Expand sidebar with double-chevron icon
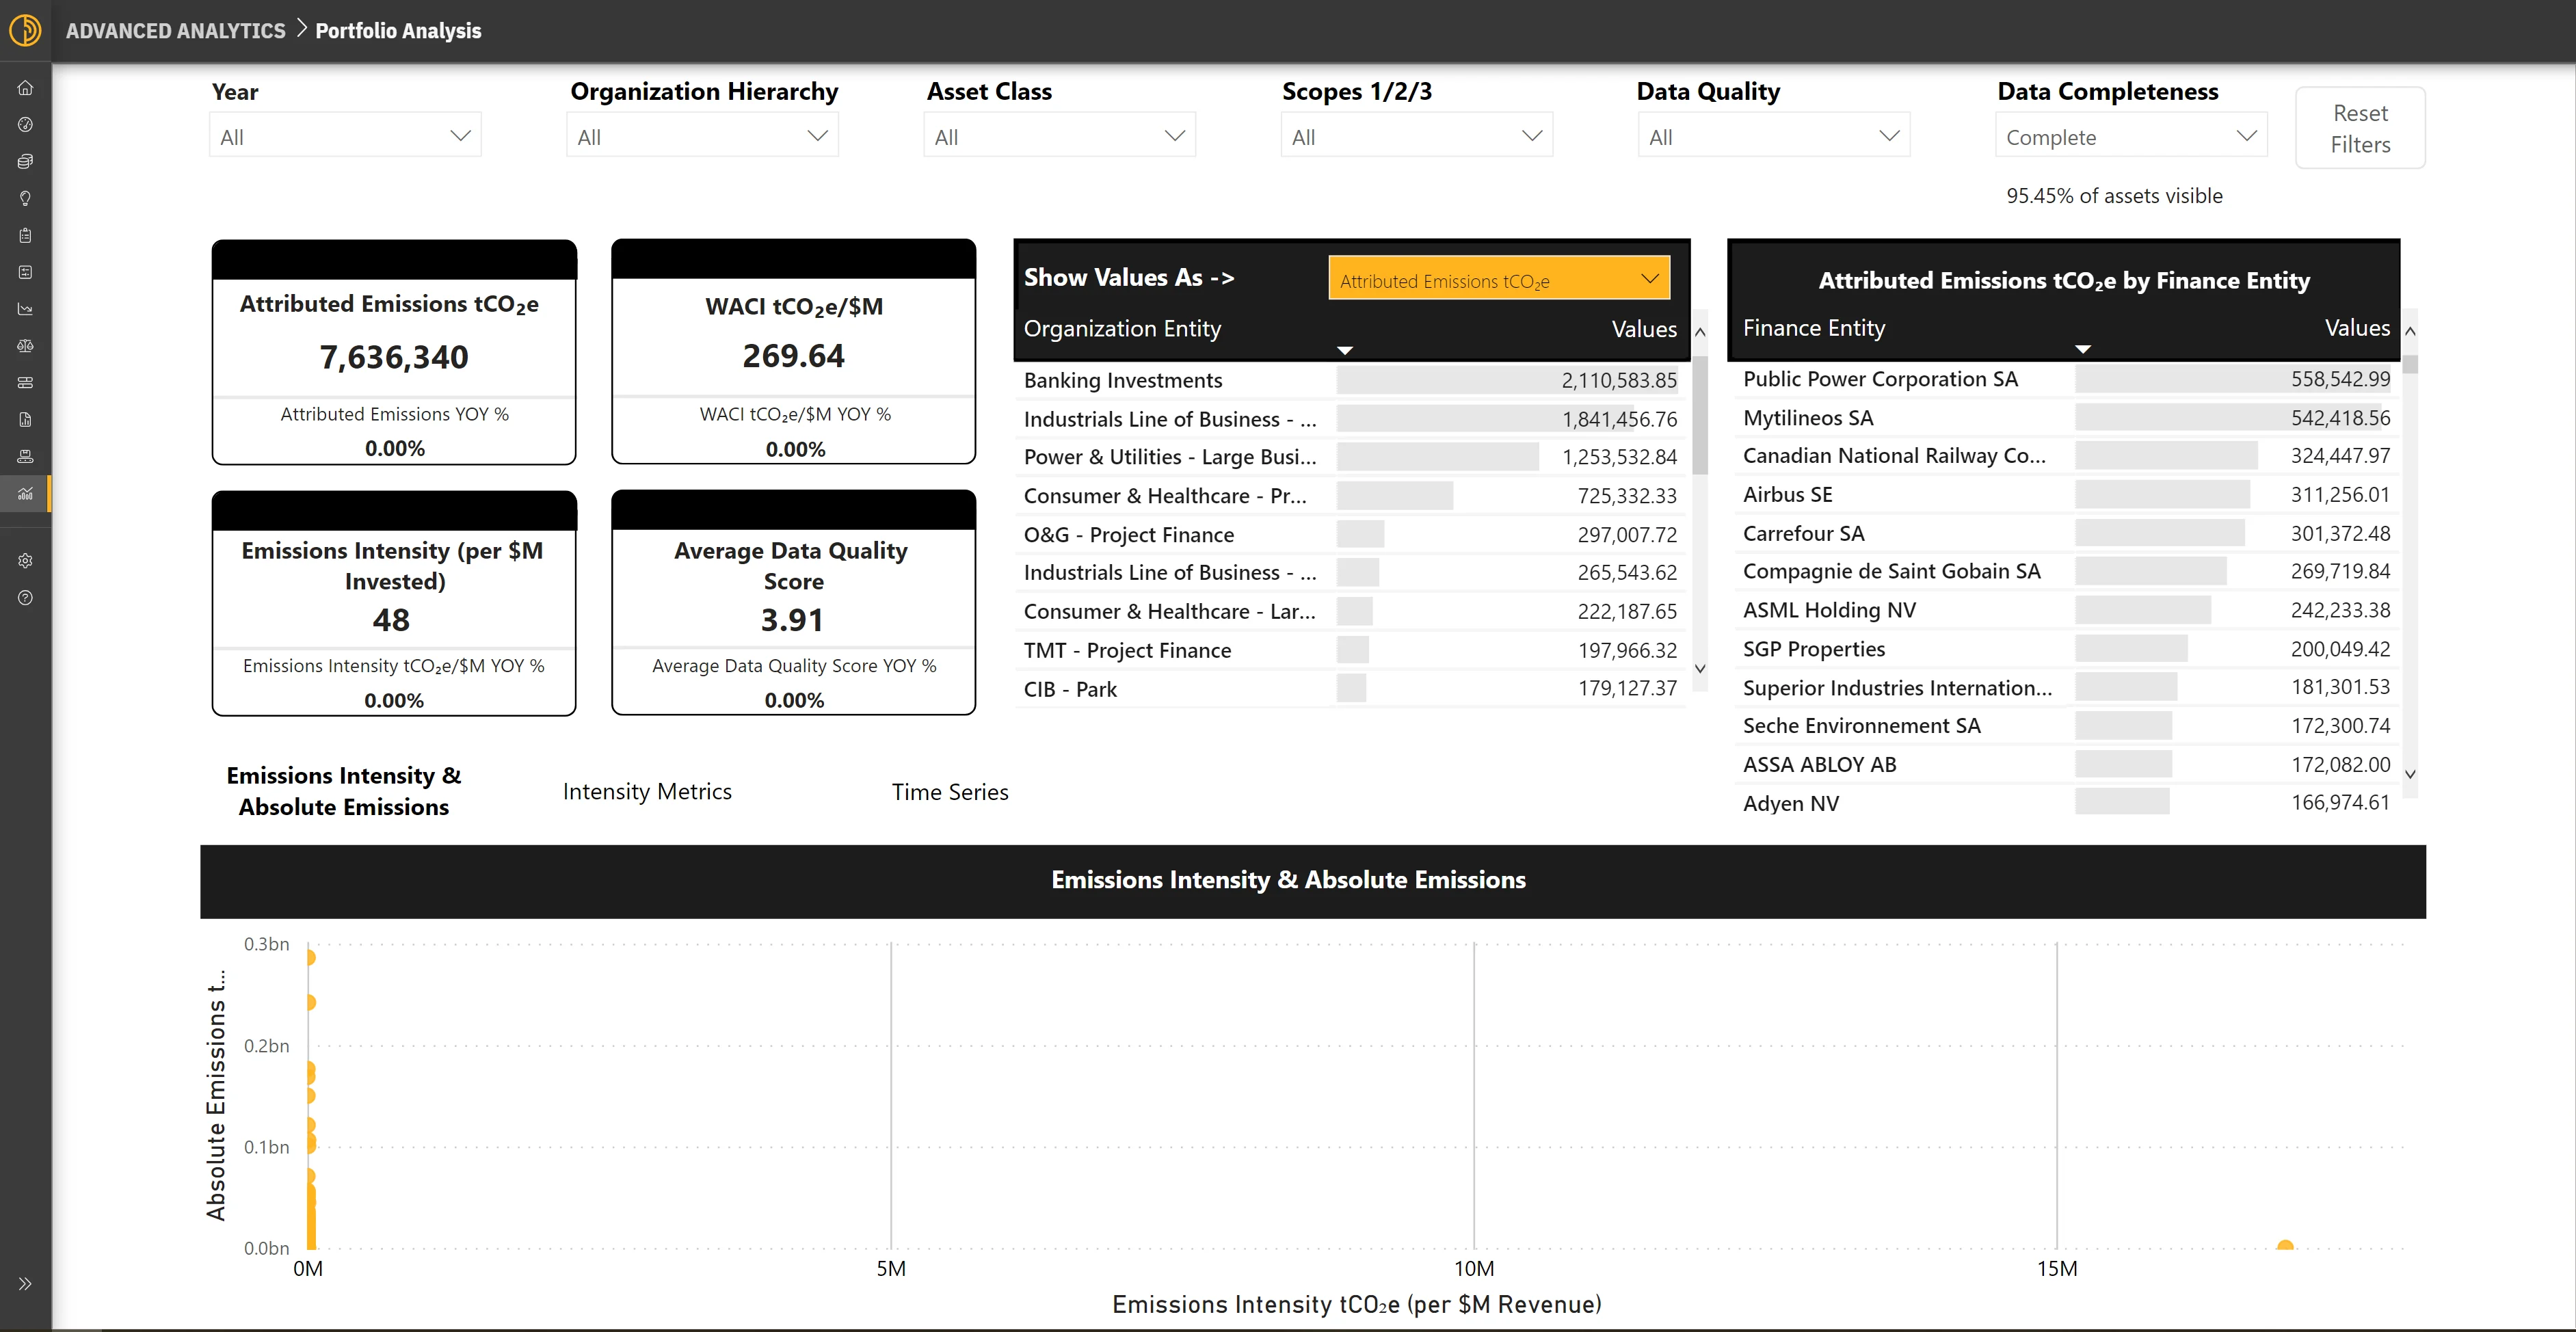The image size is (2576, 1332). (25, 1283)
